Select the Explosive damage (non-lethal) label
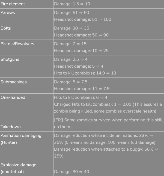This screenshot has height=176, width=164. point(18,168)
